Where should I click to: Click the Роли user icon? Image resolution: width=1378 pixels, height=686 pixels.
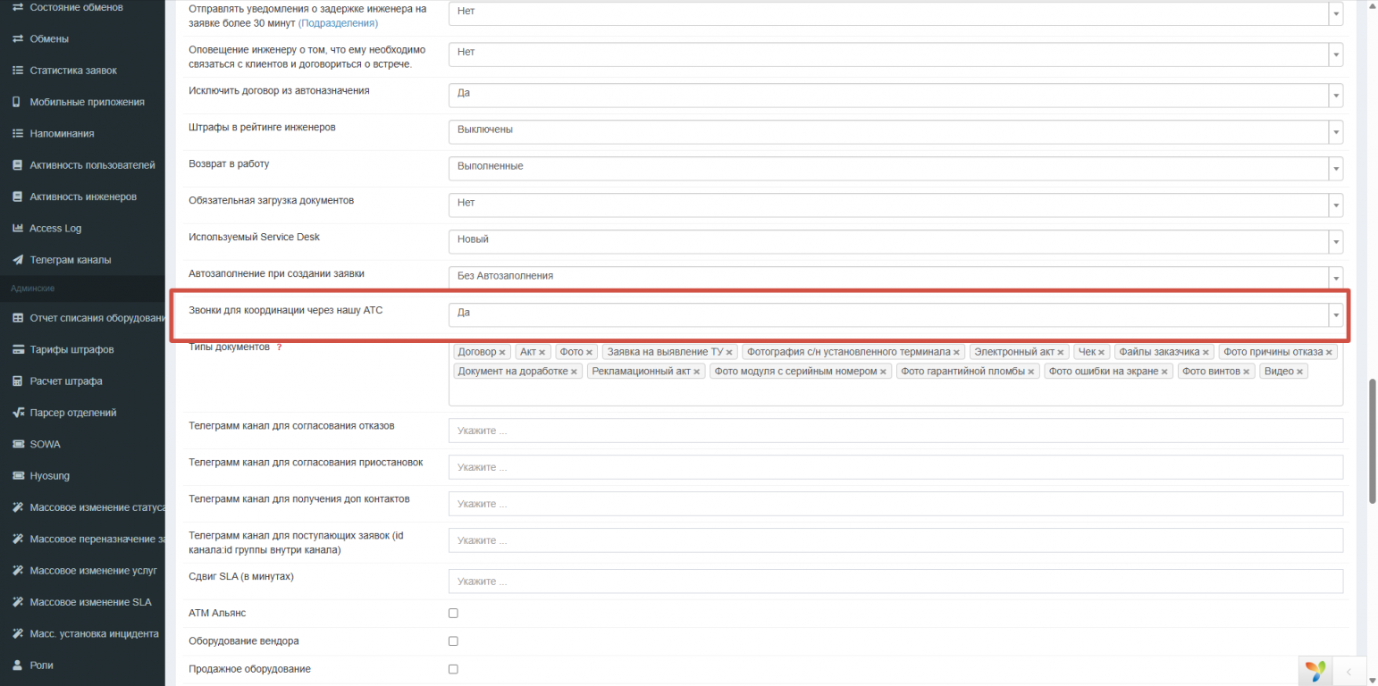coord(17,665)
